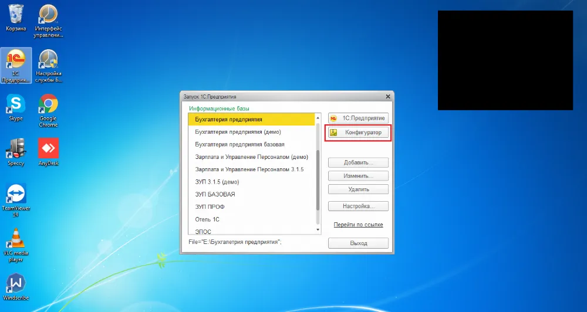Select Бухгалтерия предприятия (демо) base
Screen dimensions: 587x312
point(252,132)
